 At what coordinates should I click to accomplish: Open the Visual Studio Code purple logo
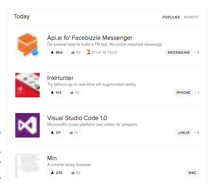click(x=28, y=125)
